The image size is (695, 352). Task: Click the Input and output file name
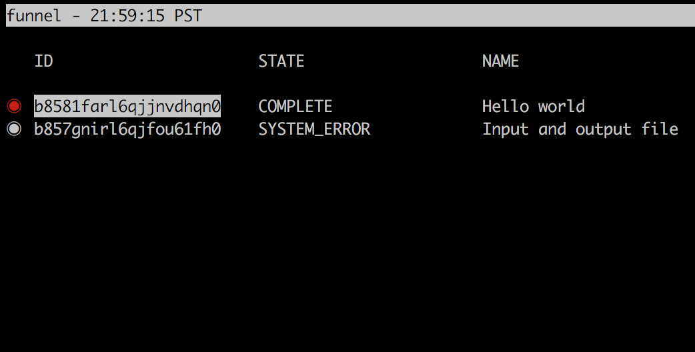point(580,129)
